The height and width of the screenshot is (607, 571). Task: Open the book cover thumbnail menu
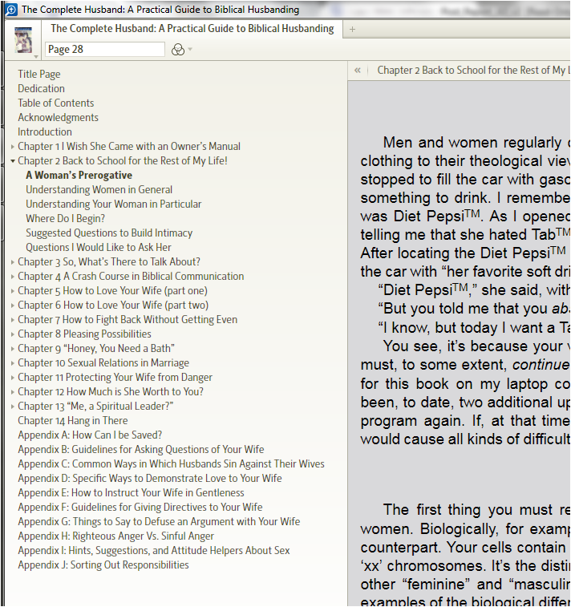tap(23, 41)
